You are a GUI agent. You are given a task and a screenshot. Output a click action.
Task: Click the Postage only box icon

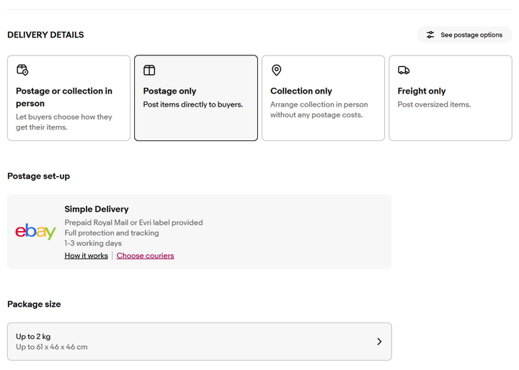[149, 70]
